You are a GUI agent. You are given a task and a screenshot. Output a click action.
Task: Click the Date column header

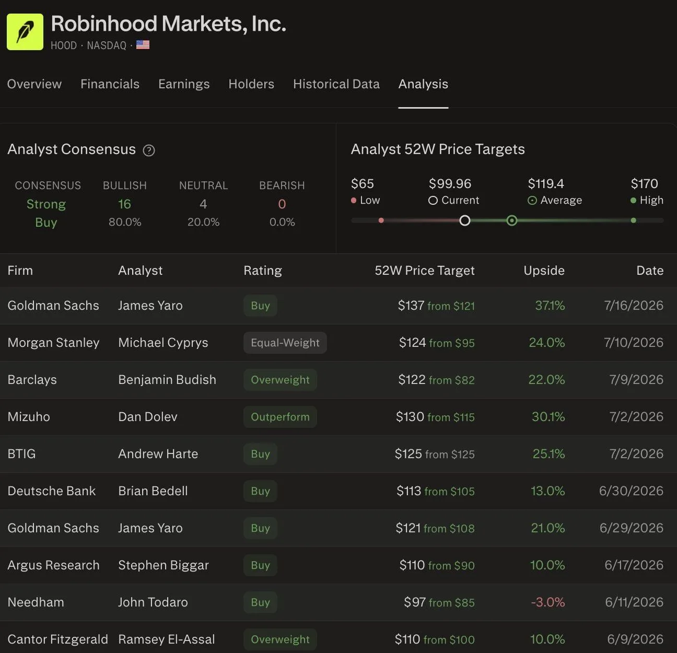pos(650,271)
